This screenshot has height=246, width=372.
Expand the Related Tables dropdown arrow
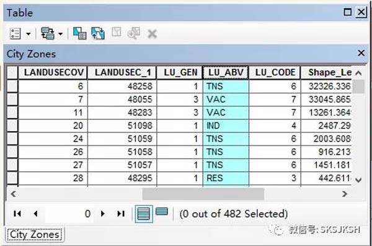click(x=61, y=34)
